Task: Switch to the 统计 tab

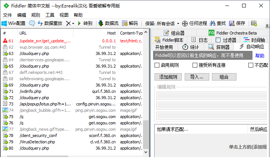Action: (190, 47)
